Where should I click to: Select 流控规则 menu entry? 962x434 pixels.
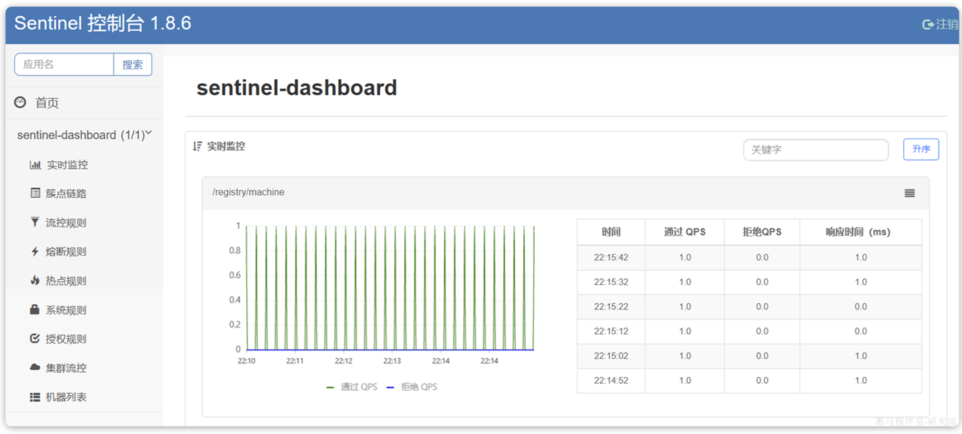coord(66,223)
